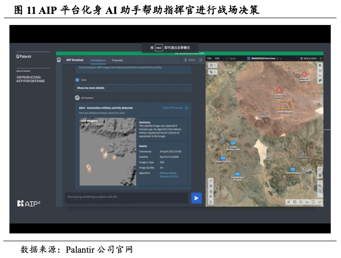Open the File menu on the map

[x=209, y=59]
